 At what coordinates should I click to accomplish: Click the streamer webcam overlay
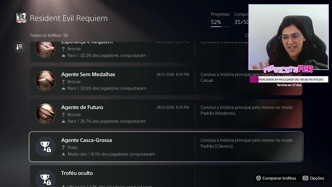(288, 37)
